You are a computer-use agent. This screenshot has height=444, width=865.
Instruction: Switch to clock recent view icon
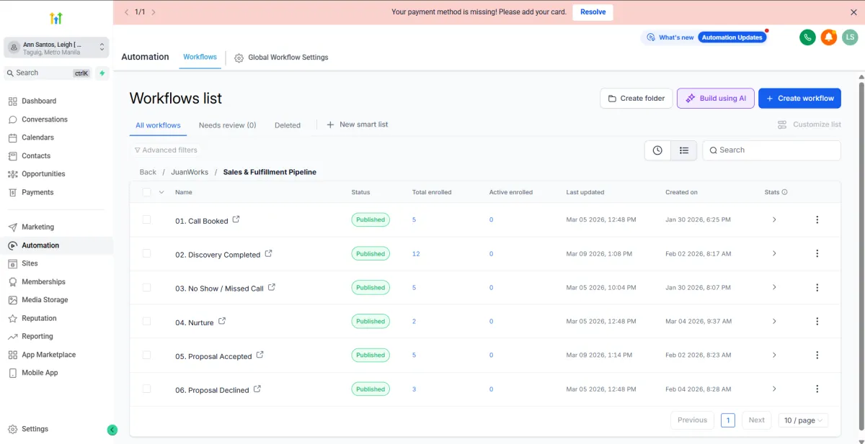pos(657,150)
